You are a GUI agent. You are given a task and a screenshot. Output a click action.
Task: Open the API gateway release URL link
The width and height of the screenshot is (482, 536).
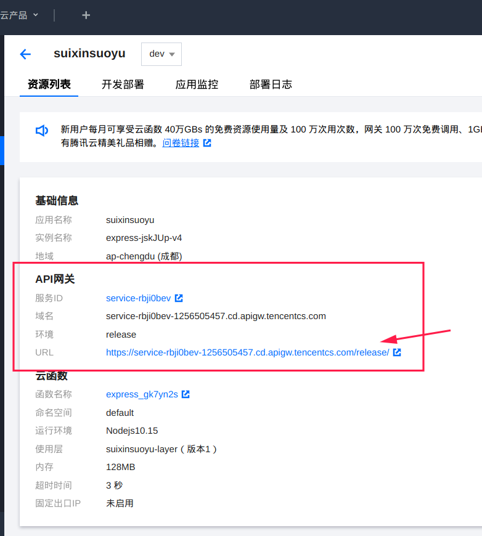pyautogui.click(x=247, y=352)
